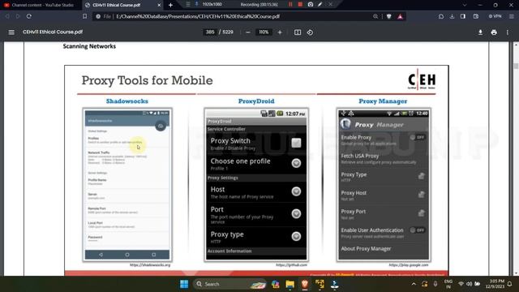This screenshot has height=292, width=519.
Task: Expand Port setting in ProxyDroid
Action: 296,213
